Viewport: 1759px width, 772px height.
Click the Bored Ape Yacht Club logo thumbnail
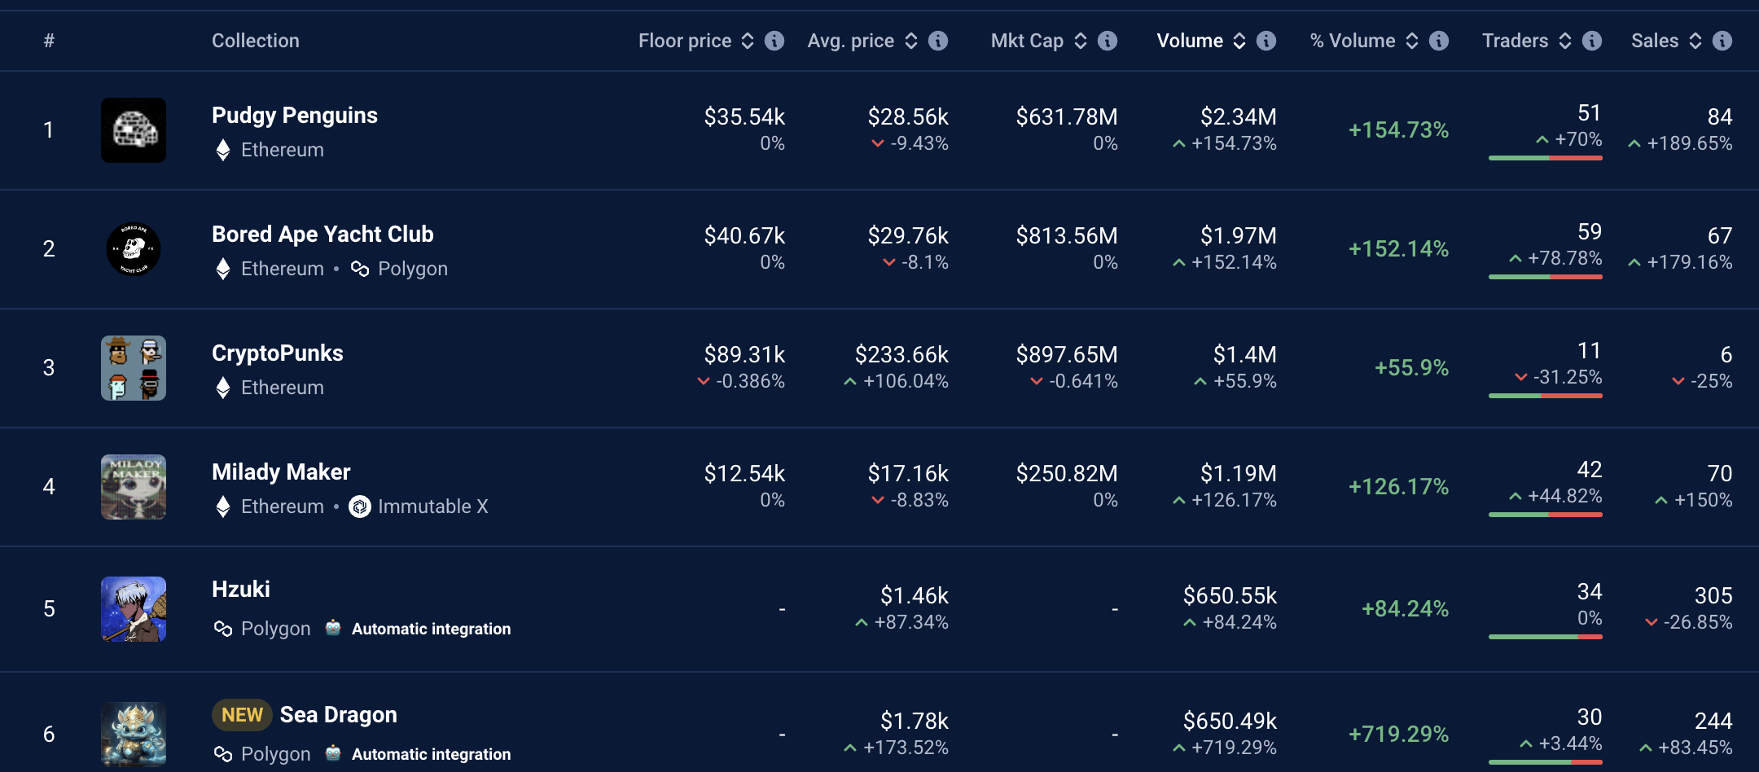pyautogui.click(x=134, y=249)
